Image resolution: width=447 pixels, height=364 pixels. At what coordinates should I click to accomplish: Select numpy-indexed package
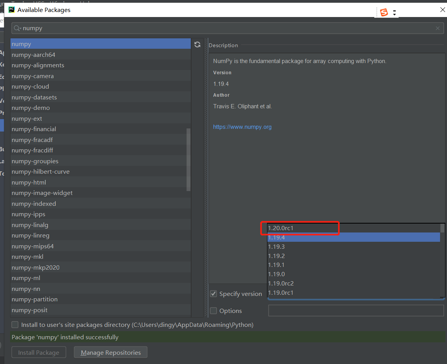(x=101, y=204)
